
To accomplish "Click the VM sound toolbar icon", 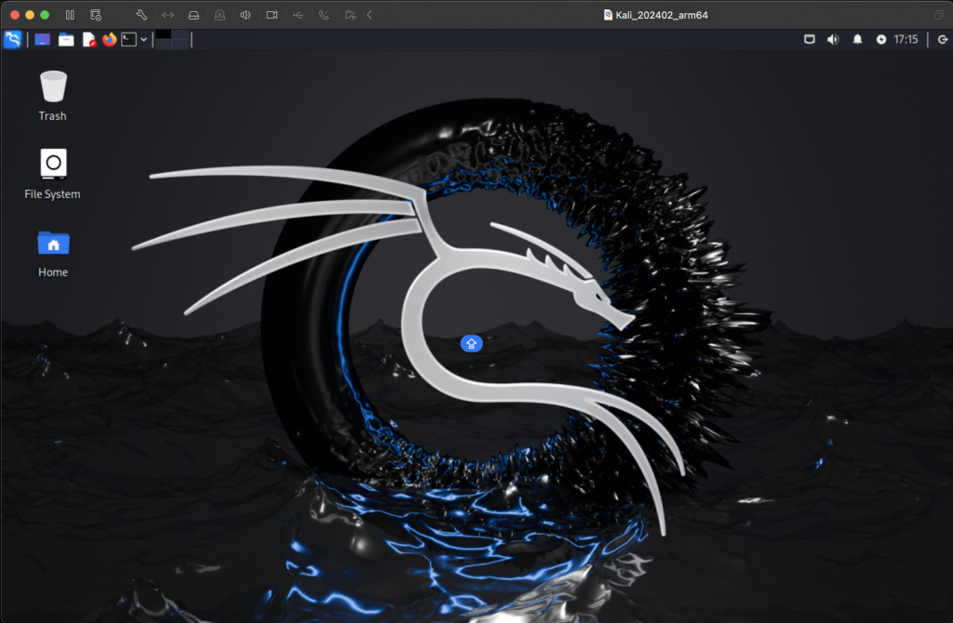I will coord(246,15).
